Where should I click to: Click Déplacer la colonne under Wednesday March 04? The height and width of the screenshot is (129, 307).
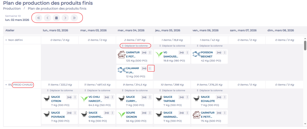(x=135, y=46)
